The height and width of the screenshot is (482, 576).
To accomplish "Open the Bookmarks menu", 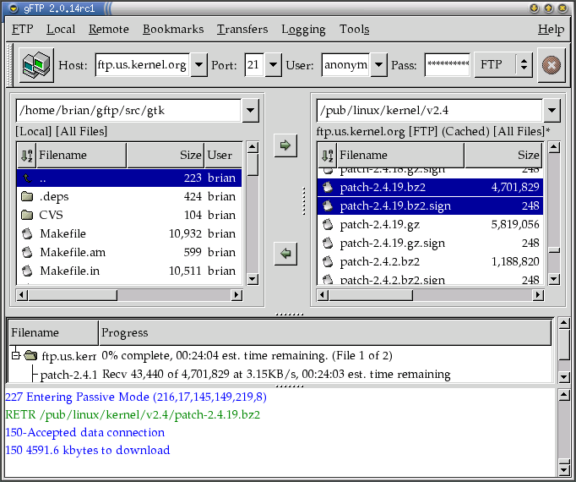I will [173, 29].
